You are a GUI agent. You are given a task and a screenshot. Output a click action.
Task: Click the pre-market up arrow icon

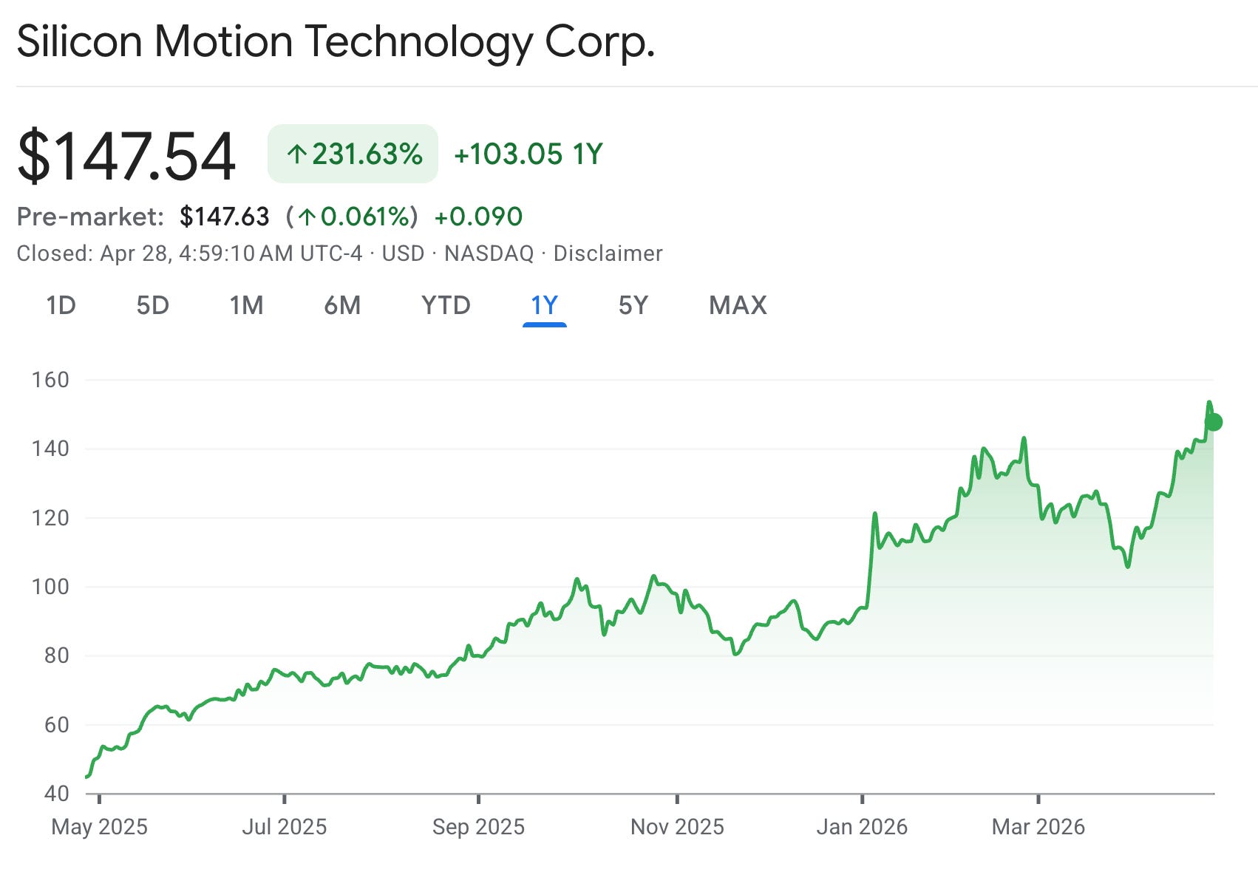(307, 217)
